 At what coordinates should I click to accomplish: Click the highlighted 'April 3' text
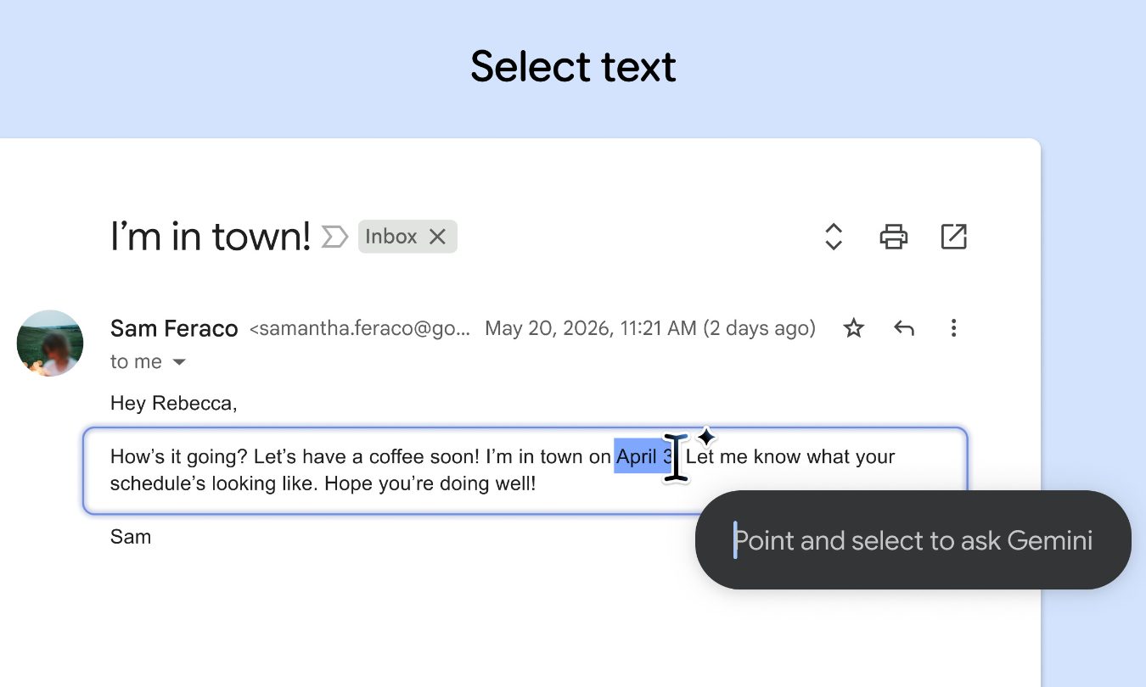643,457
